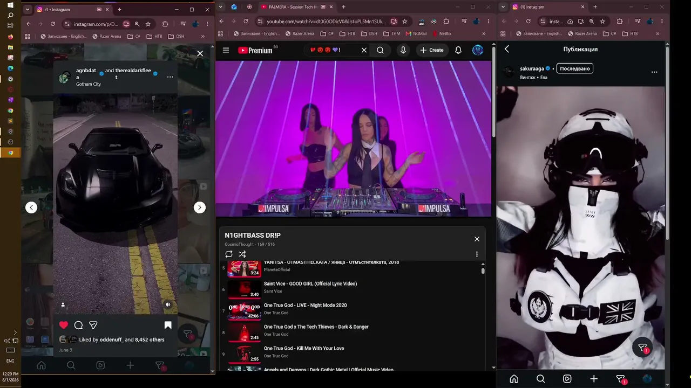691x388 pixels.
Task: Share the agnbdata post via paper plane icon
Action: coord(93,325)
